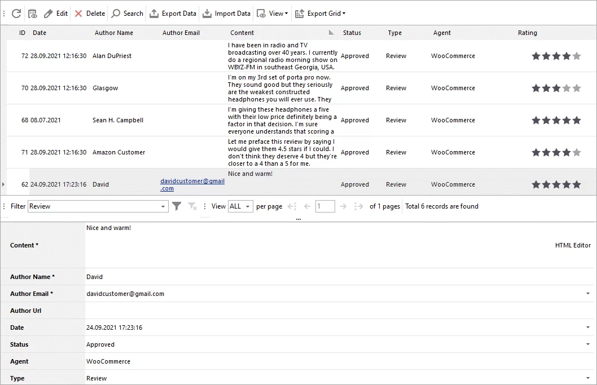Apply the filter using the funnel icon
This screenshot has height=385, width=597.
click(x=177, y=206)
